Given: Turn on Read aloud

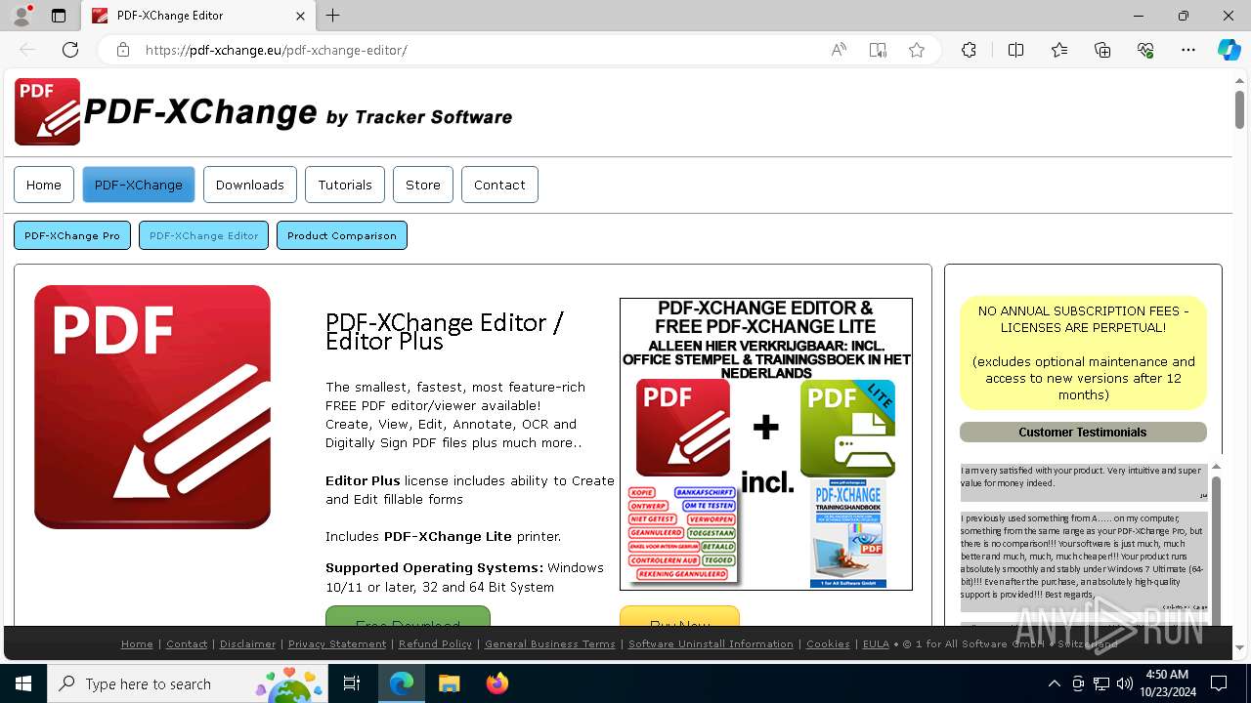Looking at the screenshot, I should tap(839, 50).
